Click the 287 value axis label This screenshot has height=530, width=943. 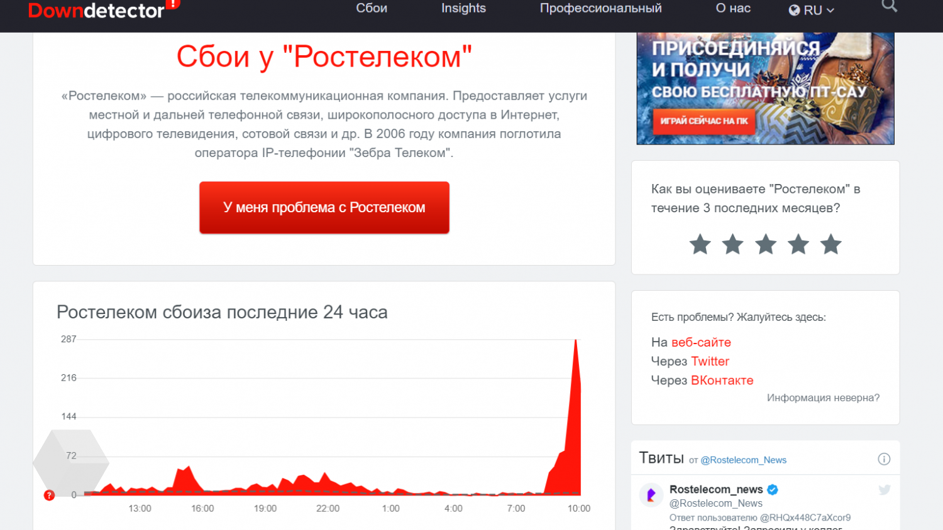pos(69,339)
